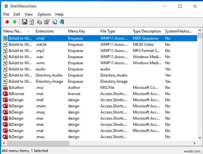This screenshot has height=154, width=203.
Task: Open Properties from the toolbar icon
Action: 47,22
